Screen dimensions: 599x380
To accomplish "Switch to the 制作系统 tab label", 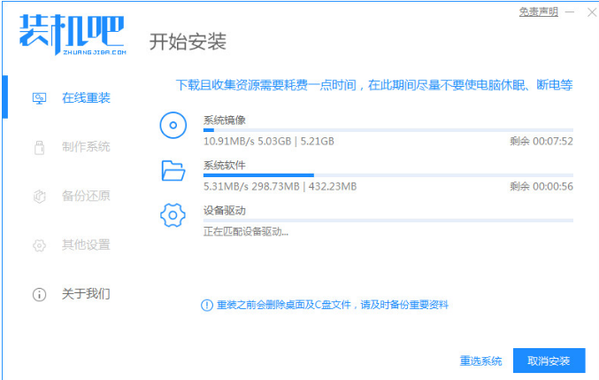I will (x=86, y=147).
